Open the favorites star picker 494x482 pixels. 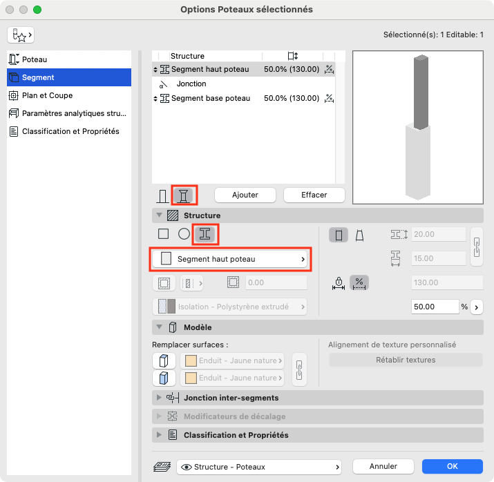pos(21,35)
